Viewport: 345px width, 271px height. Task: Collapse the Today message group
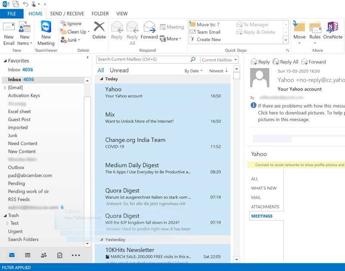pos(101,79)
